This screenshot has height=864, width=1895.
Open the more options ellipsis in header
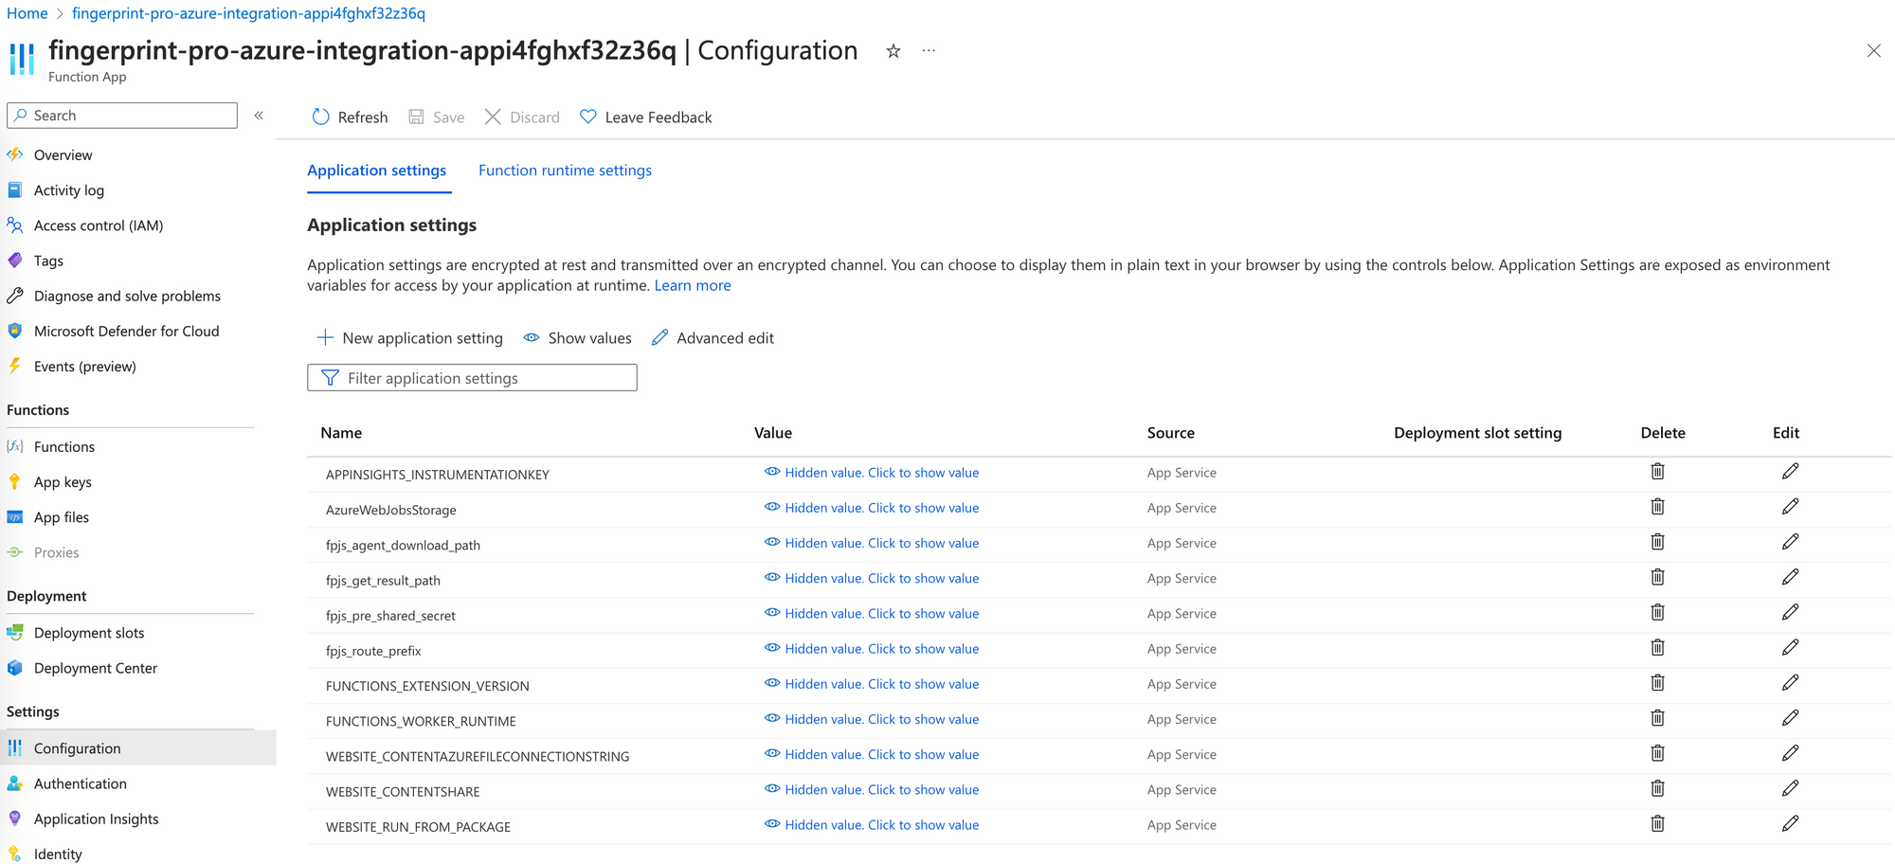pyautogui.click(x=929, y=51)
